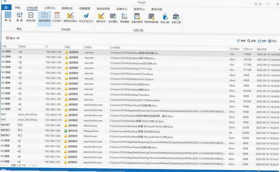Sort by the 文件格式 column header
Image resolution: width=280 pixels, height=172 pixels.
point(236,49)
